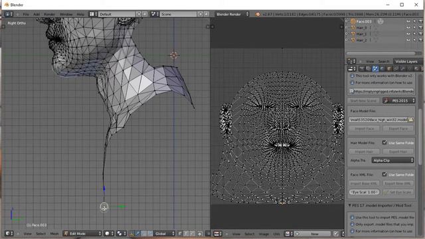The width and height of the screenshot is (425, 239).
Task: Open the UV editor type selector
Action: [218, 234]
